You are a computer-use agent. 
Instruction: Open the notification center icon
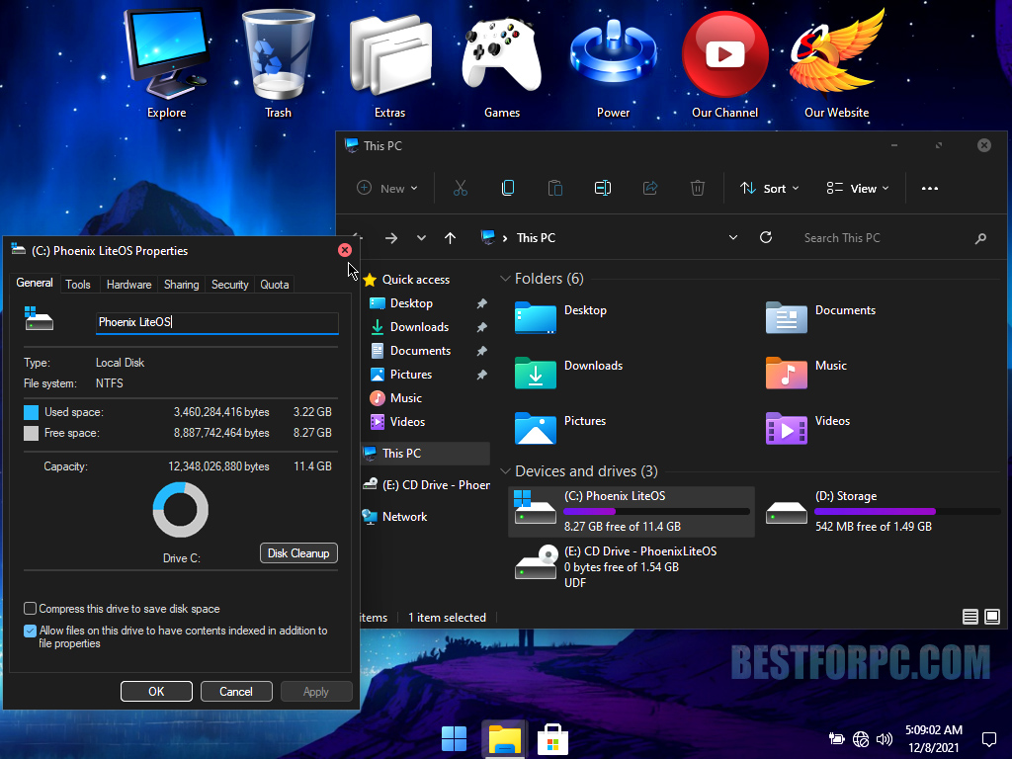pos(988,739)
